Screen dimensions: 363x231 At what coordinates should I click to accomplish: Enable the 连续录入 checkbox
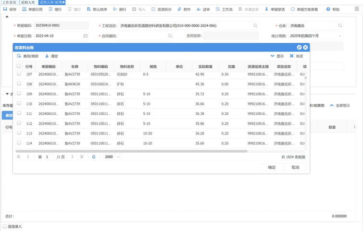click(5, 226)
